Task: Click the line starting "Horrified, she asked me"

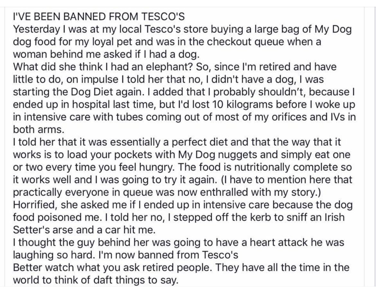Action: [x=183, y=205]
